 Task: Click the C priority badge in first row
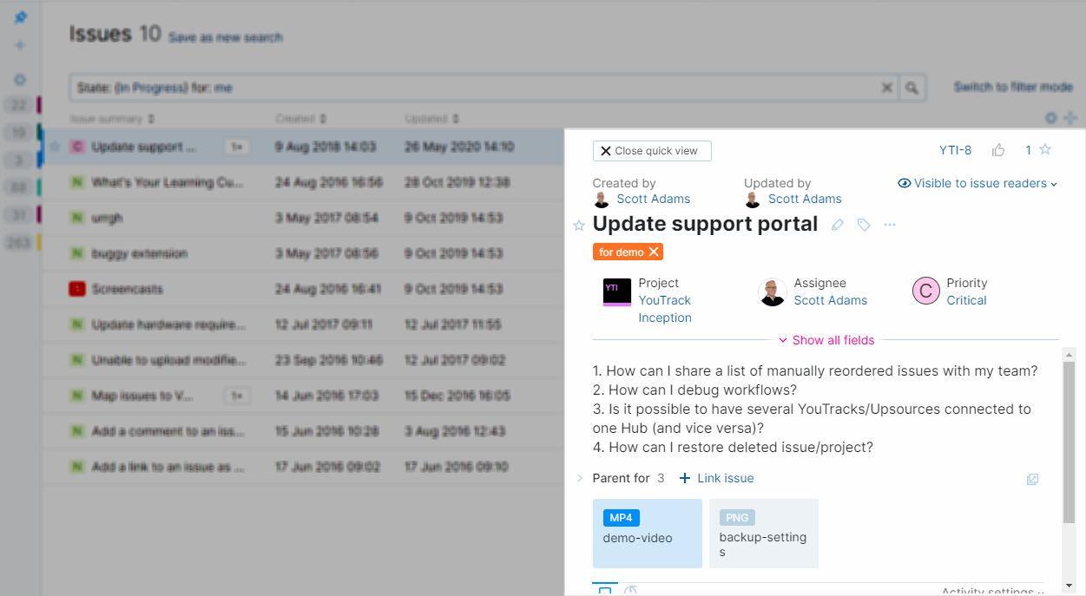click(77, 147)
